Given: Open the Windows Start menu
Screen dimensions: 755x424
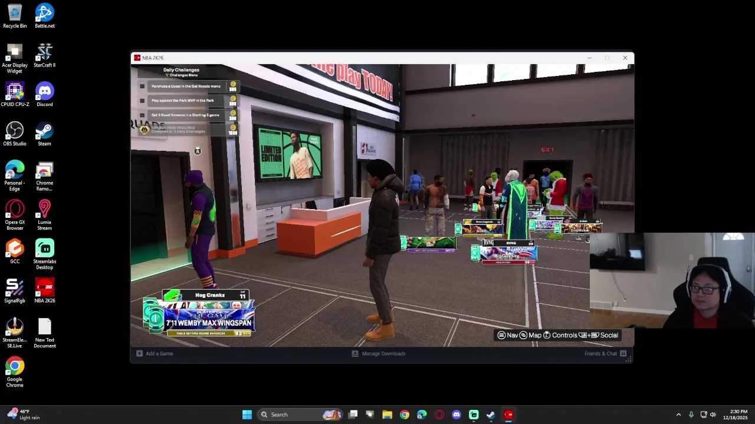Looking at the screenshot, I should pos(247,415).
